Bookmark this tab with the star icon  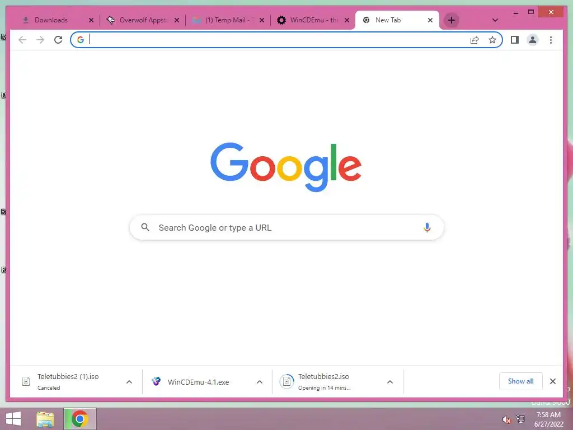(x=492, y=40)
